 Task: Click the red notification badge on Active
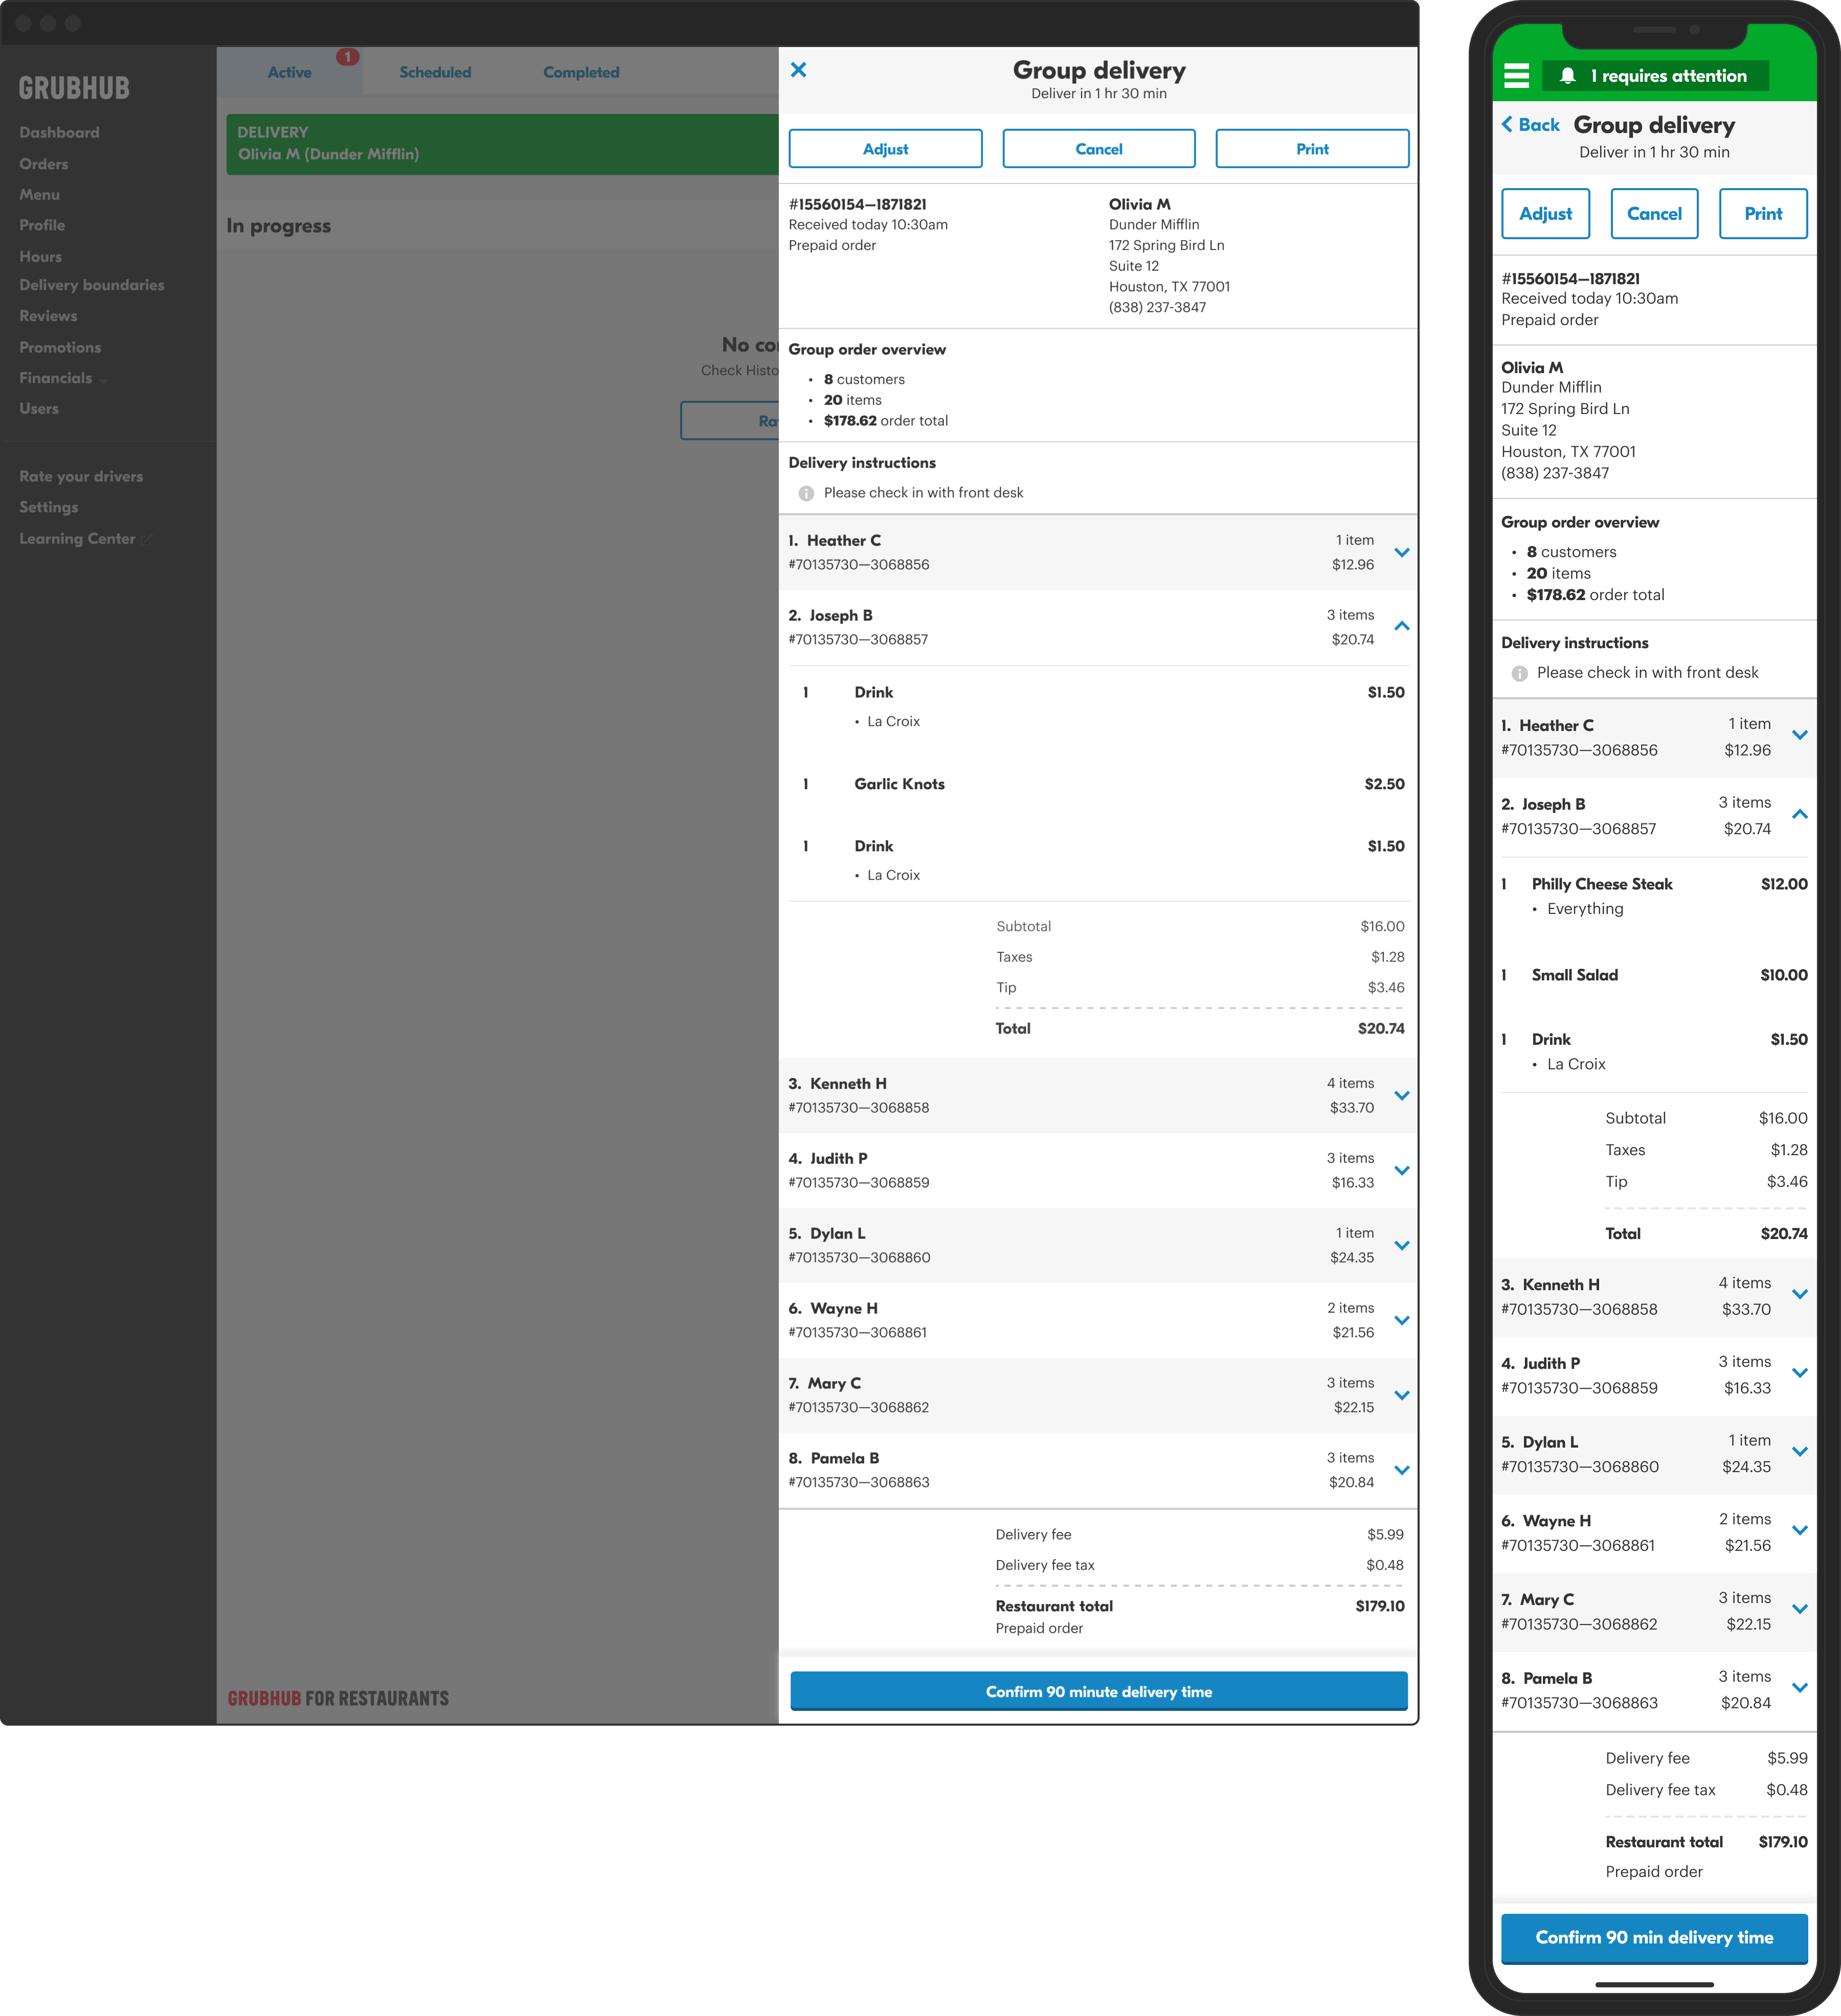[x=347, y=57]
